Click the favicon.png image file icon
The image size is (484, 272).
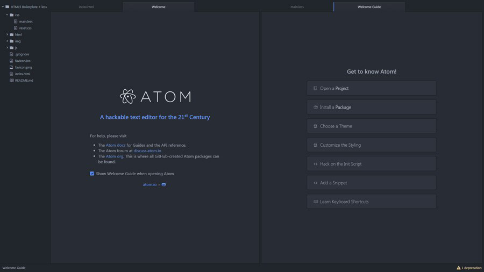11,67
